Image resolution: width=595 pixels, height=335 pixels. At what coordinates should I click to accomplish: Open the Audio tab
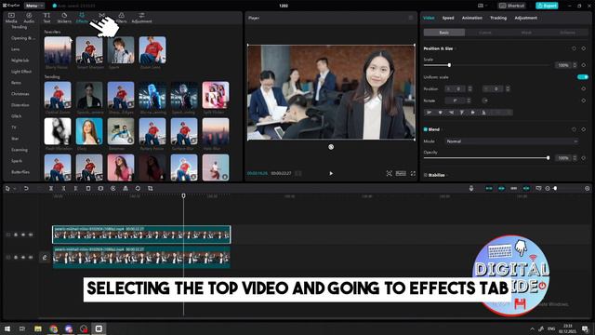[x=29, y=18]
